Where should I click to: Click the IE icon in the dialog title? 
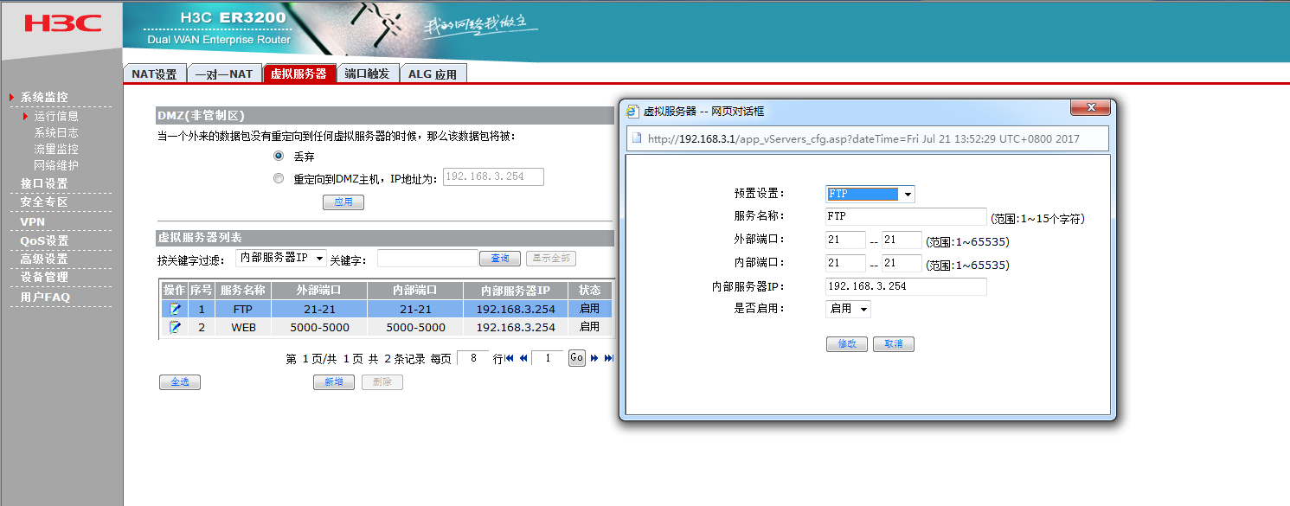pos(632,111)
